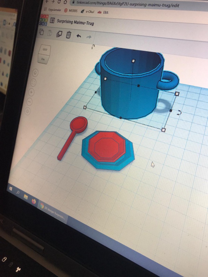Open the MEBBIS bookmark

click(71, 10)
